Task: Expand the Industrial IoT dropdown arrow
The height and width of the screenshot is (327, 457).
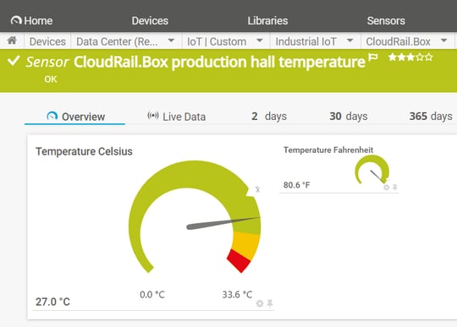Action: (x=350, y=41)
